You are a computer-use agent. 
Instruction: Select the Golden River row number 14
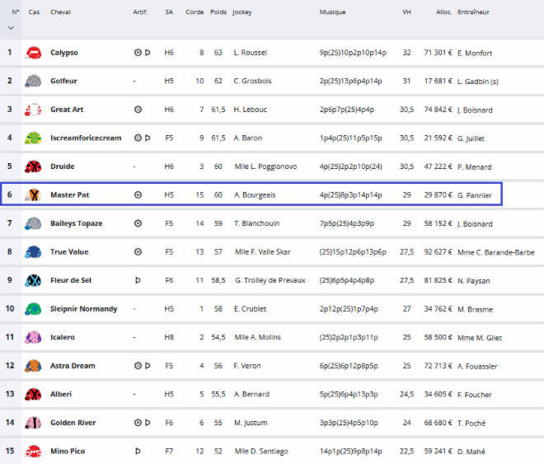[10, 423]
